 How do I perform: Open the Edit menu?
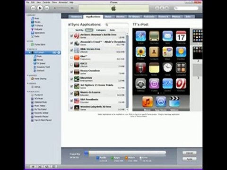coord(33,2)
